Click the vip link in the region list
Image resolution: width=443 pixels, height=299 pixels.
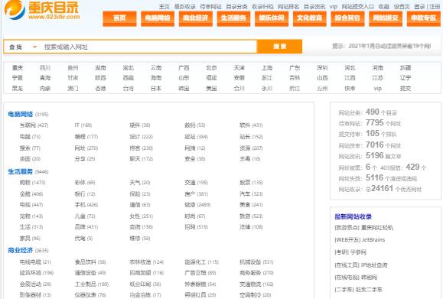(x=377, y=89)
